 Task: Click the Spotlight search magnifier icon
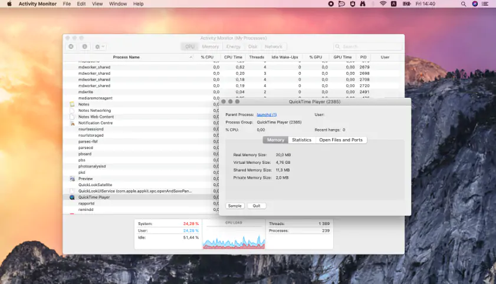[x=464, y=4]
